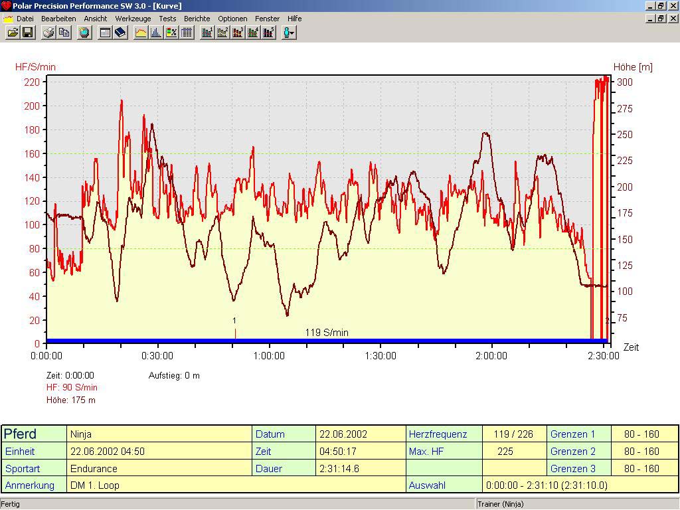
Task: Open the Ansicht menu
Action: (96, 19)
